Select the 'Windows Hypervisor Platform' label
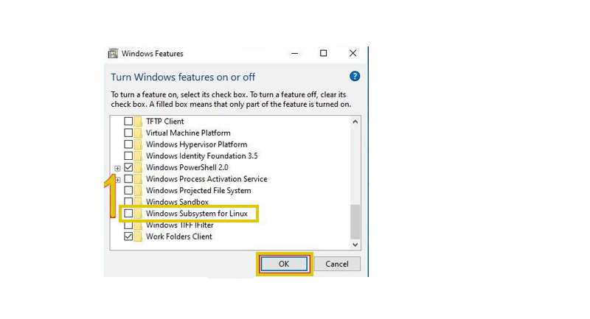Image resolution: width=590 pixels, height=319 pixels. coord(196,144)
